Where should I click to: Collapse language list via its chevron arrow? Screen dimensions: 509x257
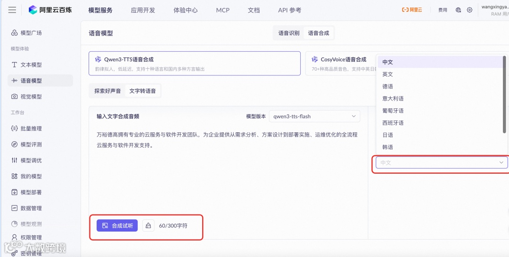(501, 162)
